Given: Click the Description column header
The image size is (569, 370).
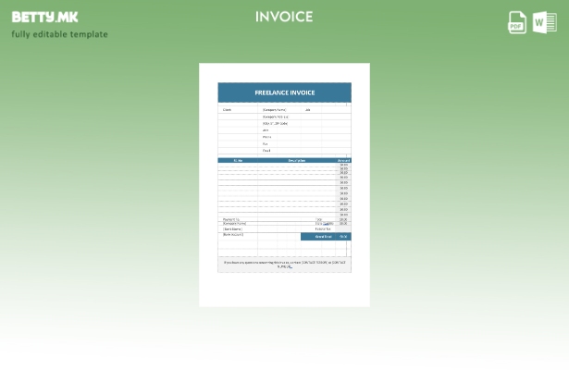Looking at the screenshot, I should pyautogui.click(x=296, y=160).
